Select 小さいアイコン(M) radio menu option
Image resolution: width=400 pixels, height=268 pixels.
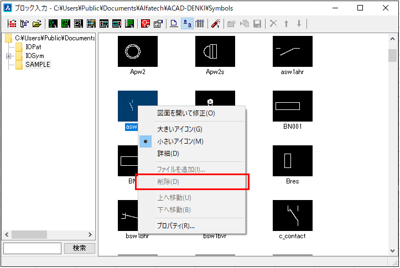pyautogui.click(x=192, y=141)
